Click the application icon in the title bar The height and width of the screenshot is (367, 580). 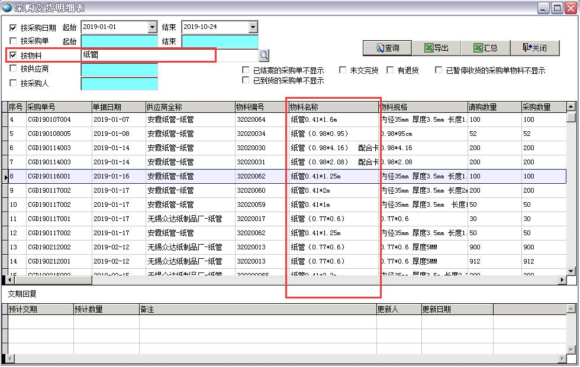pos(7,7)
